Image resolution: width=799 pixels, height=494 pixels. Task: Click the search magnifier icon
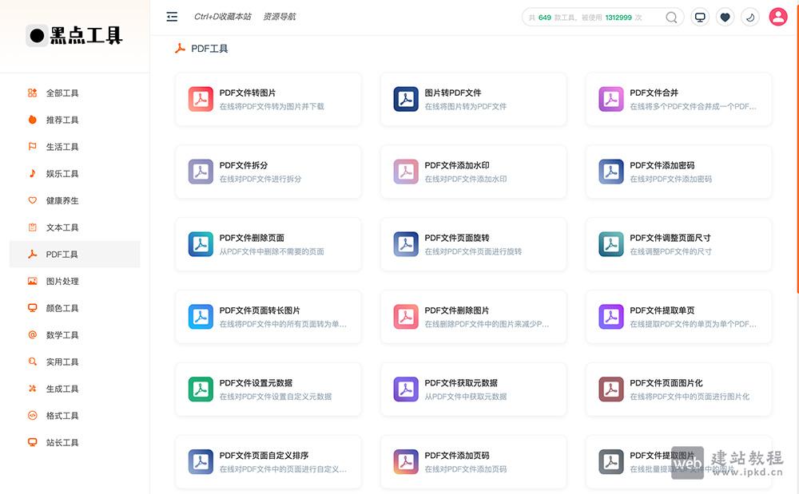tap(671, 16)
